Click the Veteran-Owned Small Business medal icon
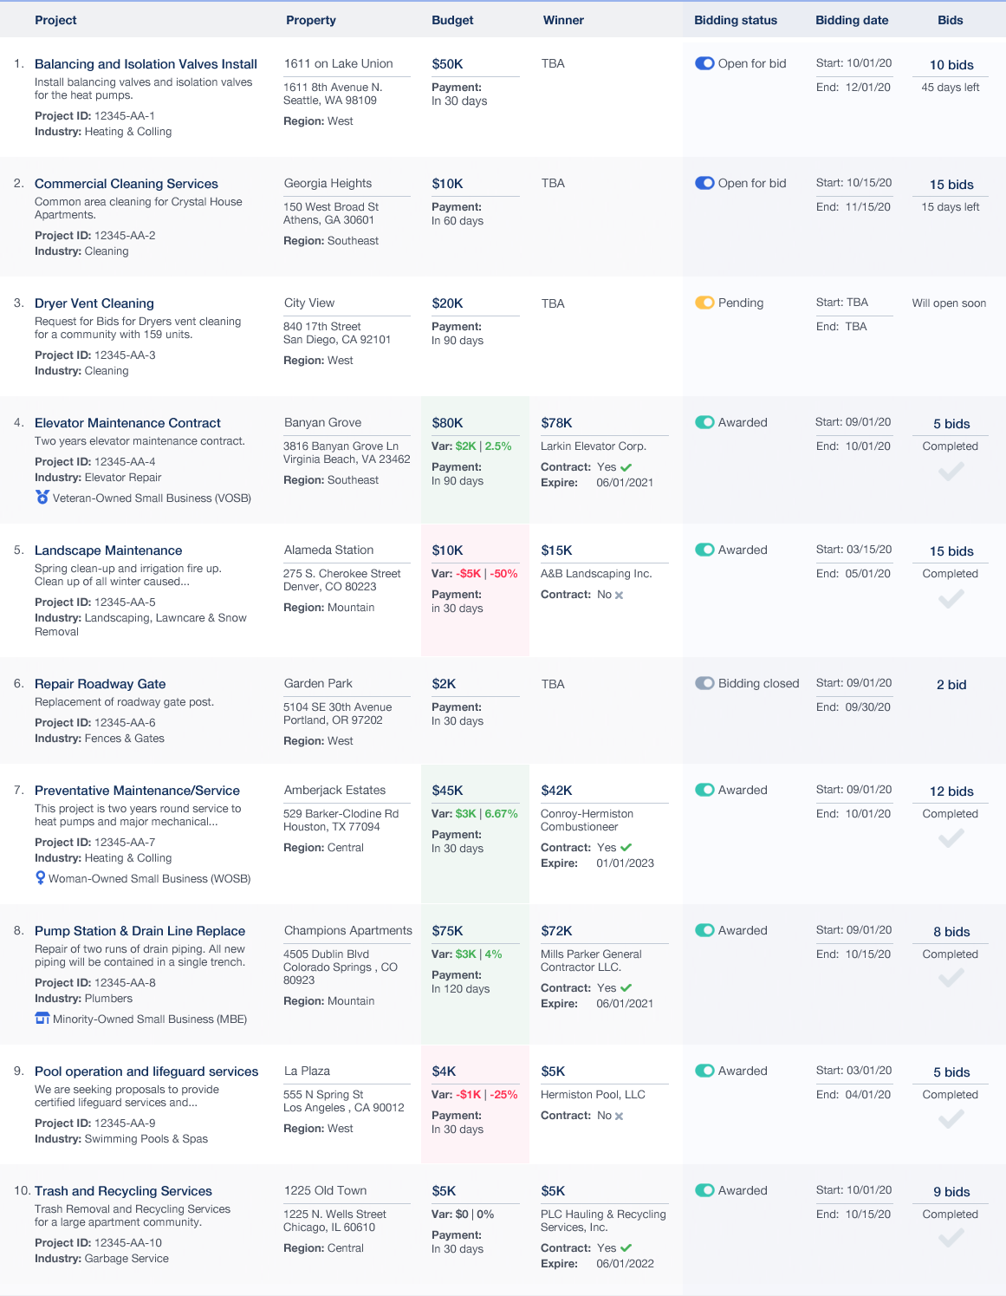 pos(42,498)
